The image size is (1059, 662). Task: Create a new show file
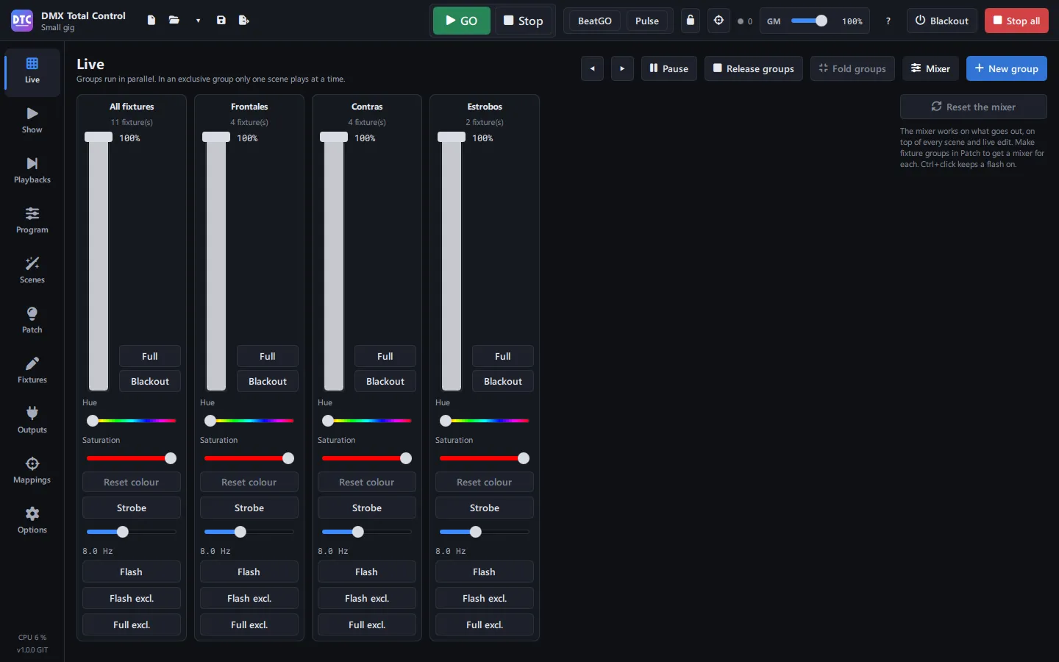151,21
